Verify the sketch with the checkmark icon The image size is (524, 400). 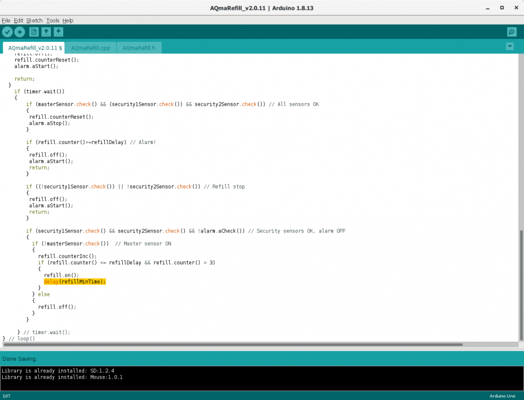pyautogui.click(x=7, y=31)
